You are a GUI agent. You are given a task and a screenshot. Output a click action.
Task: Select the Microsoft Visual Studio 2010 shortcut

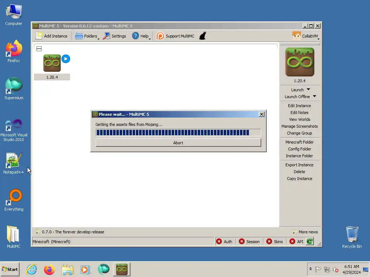click(14, 130)
